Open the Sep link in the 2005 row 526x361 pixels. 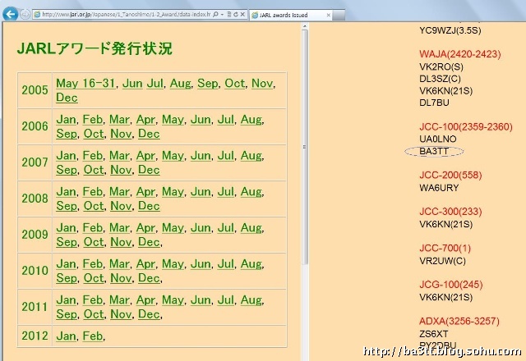coord(207,83)
